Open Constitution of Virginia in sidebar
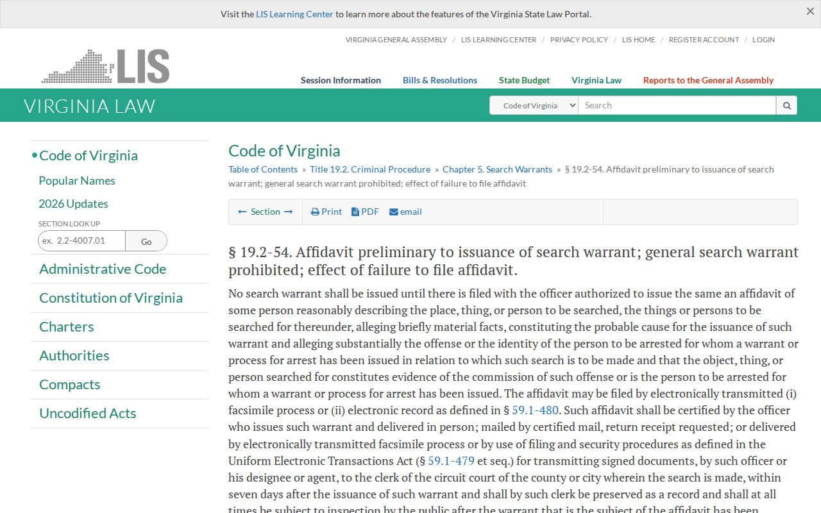Screen dimensions: 821x513 point(111,298)
